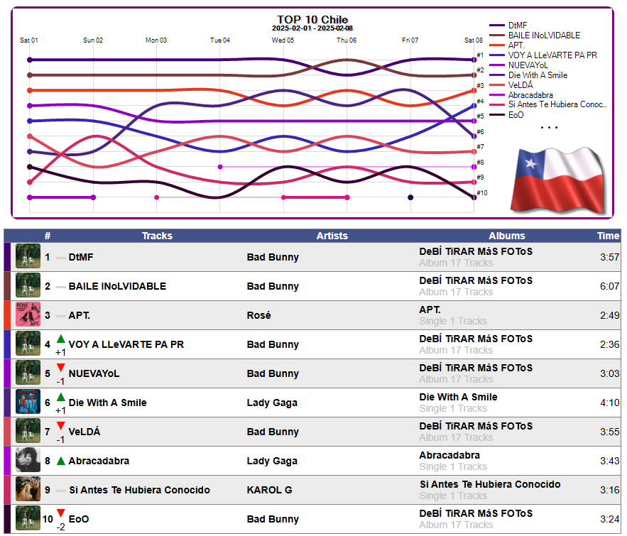Click the TOP 10 Chile chart title
The height and width of the screenshot is (536, 627).
tap(312, 20)
